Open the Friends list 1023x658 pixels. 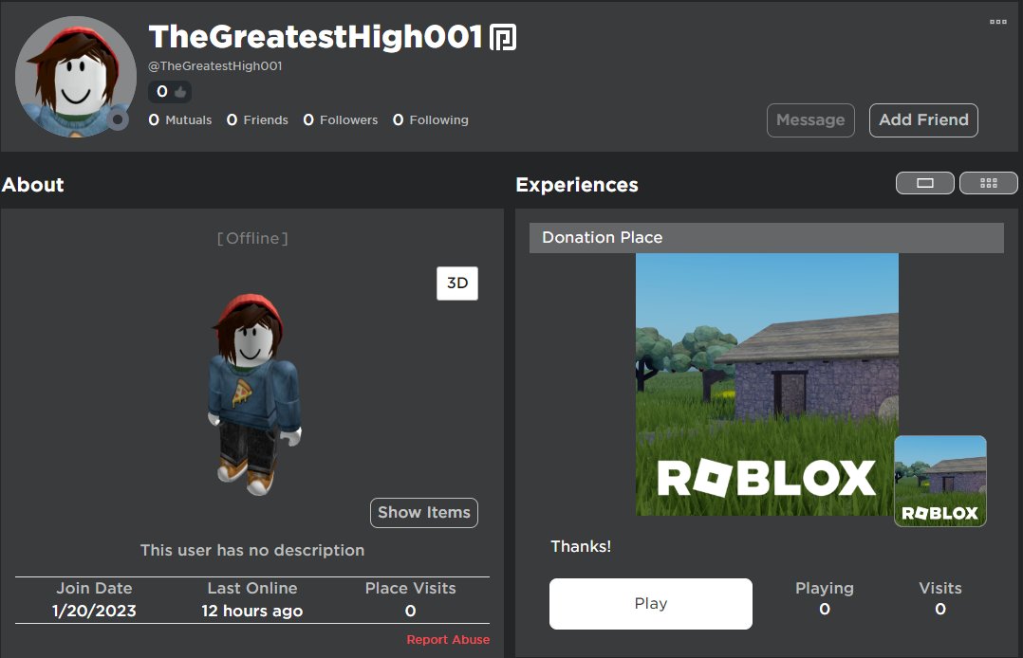tap(257, 120)
